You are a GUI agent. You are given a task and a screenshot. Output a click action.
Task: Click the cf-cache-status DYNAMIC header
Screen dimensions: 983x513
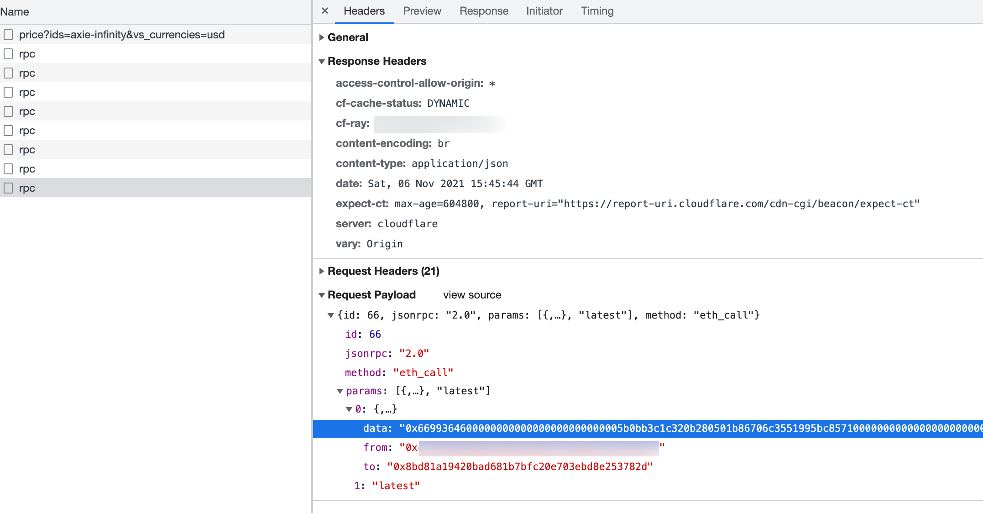(x=403, y=103)
